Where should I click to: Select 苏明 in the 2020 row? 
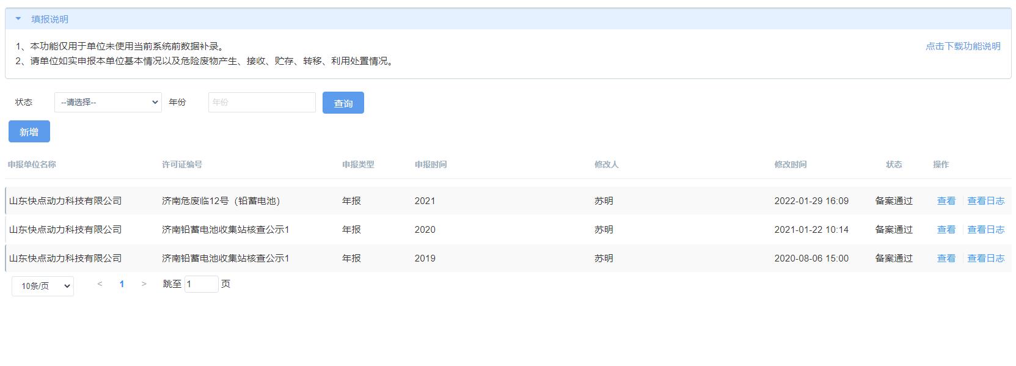coord(604,230)
